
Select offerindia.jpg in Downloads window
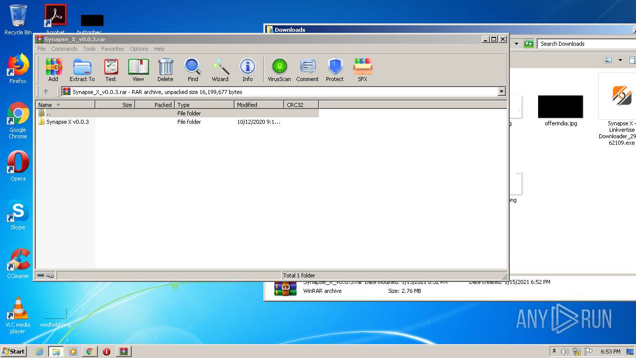560,111
